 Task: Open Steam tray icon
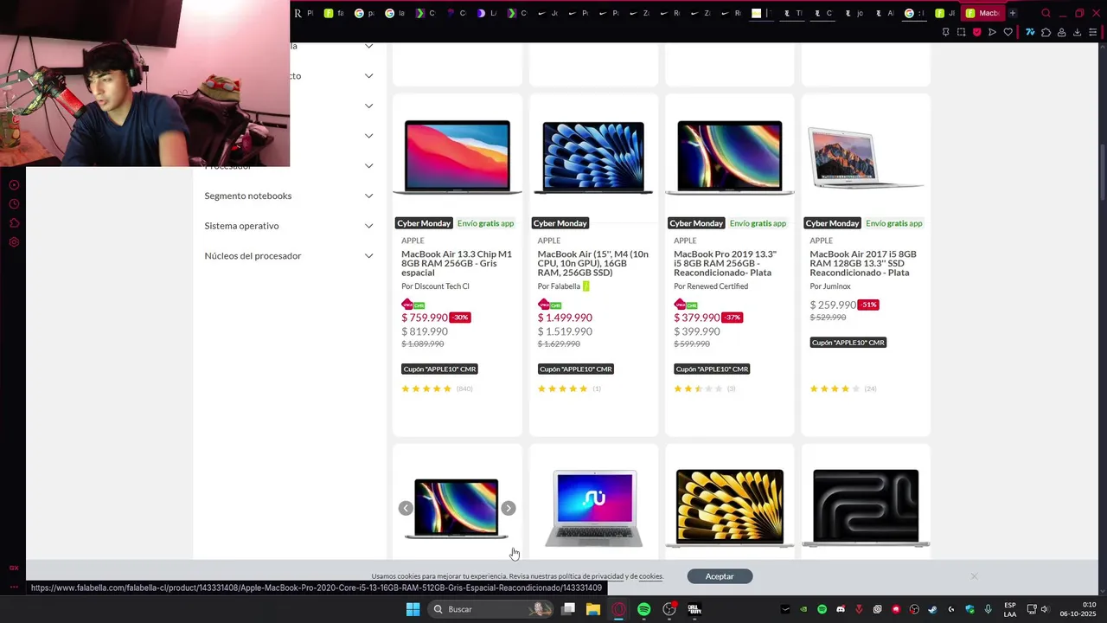click(932, 609)
